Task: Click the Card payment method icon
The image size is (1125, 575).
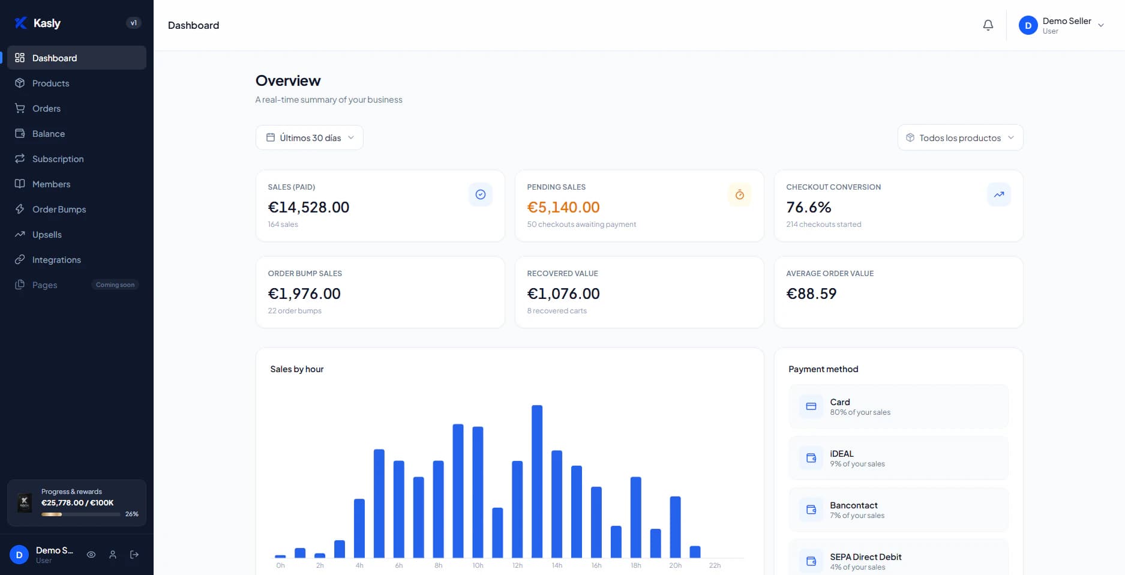Action: click(x=811, y=406)
